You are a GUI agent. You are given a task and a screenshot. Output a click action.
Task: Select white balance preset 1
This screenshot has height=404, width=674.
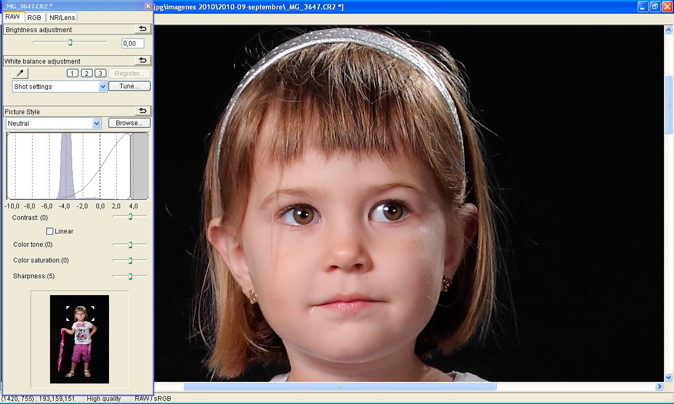[x=73, y=73]
